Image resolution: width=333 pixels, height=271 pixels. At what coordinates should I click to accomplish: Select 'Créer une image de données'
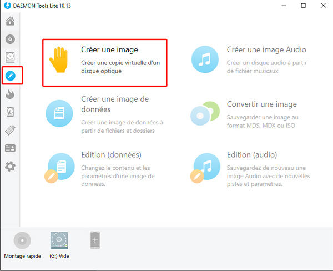point(114,104)
